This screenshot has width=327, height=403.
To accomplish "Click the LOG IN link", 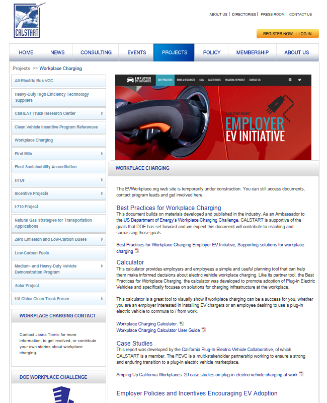I will click(x=305, y=34).
